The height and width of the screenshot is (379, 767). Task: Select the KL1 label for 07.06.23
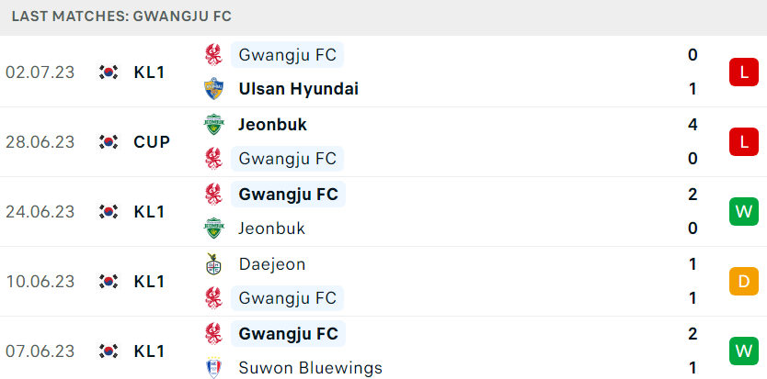[149, 351]
